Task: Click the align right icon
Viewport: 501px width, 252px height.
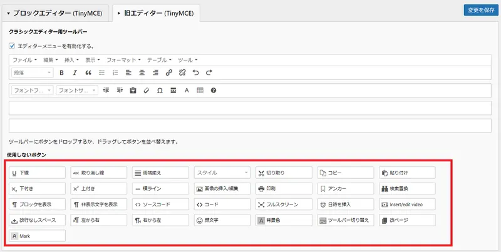Action: (x=155, y=73)
